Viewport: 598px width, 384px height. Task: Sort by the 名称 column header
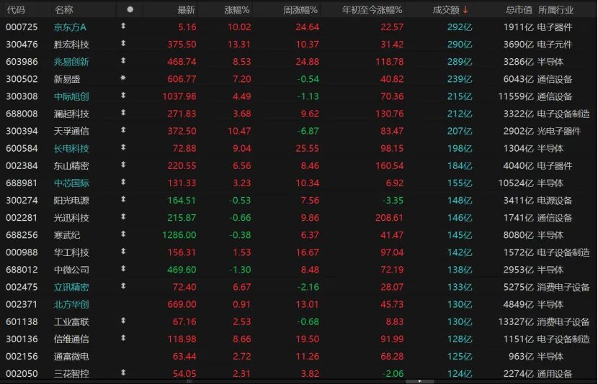(x=63, y=10)
